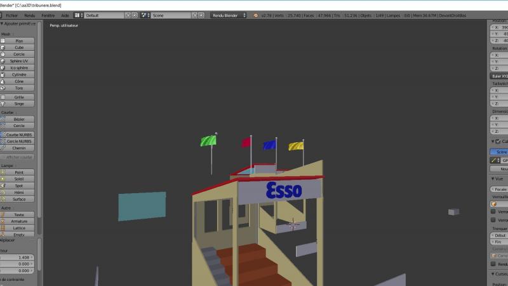Add a Spot lamp
This screenshot has width=508, height=286.
tap(19, 186)
